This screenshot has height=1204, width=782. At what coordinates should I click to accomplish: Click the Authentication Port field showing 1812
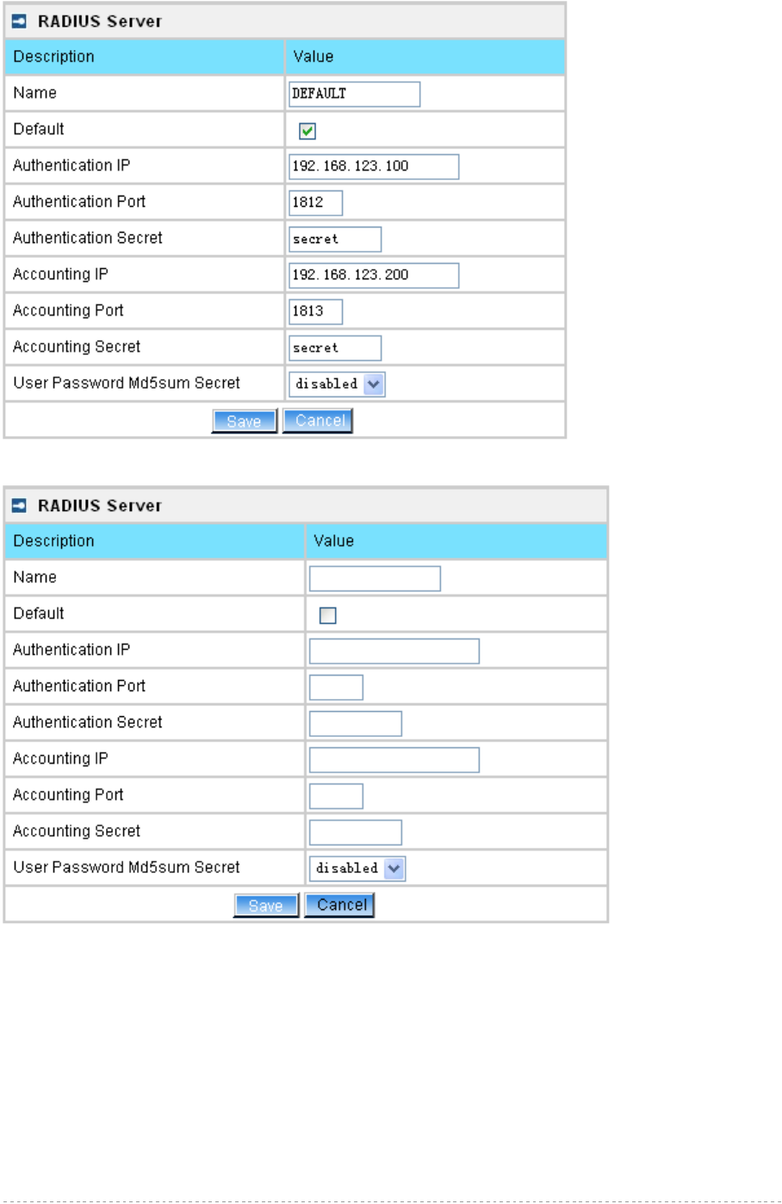[x=315, y=203]
